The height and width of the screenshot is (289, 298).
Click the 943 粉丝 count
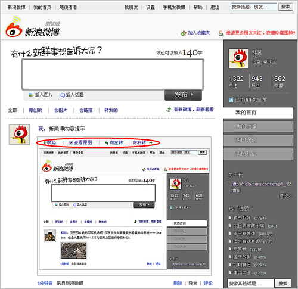(257, 82)
